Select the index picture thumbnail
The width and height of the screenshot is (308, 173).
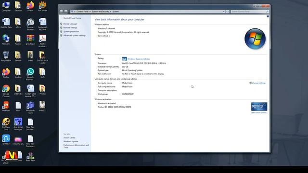[30, 57]
